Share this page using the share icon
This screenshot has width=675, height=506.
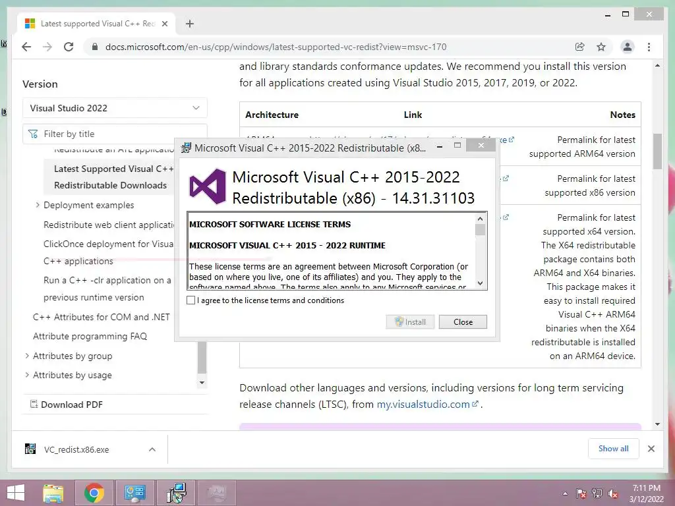(x=580, y=47)
